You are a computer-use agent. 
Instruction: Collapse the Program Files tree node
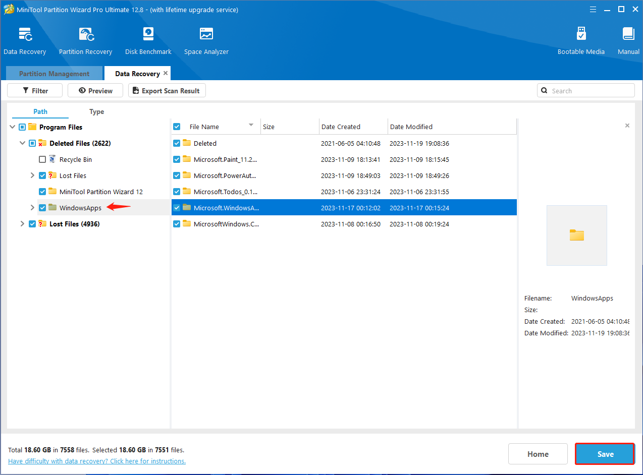[x=12, y=127]
